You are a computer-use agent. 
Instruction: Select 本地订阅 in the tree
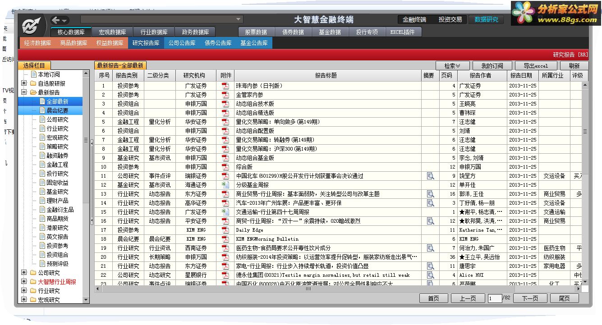[x=48, y=74]
